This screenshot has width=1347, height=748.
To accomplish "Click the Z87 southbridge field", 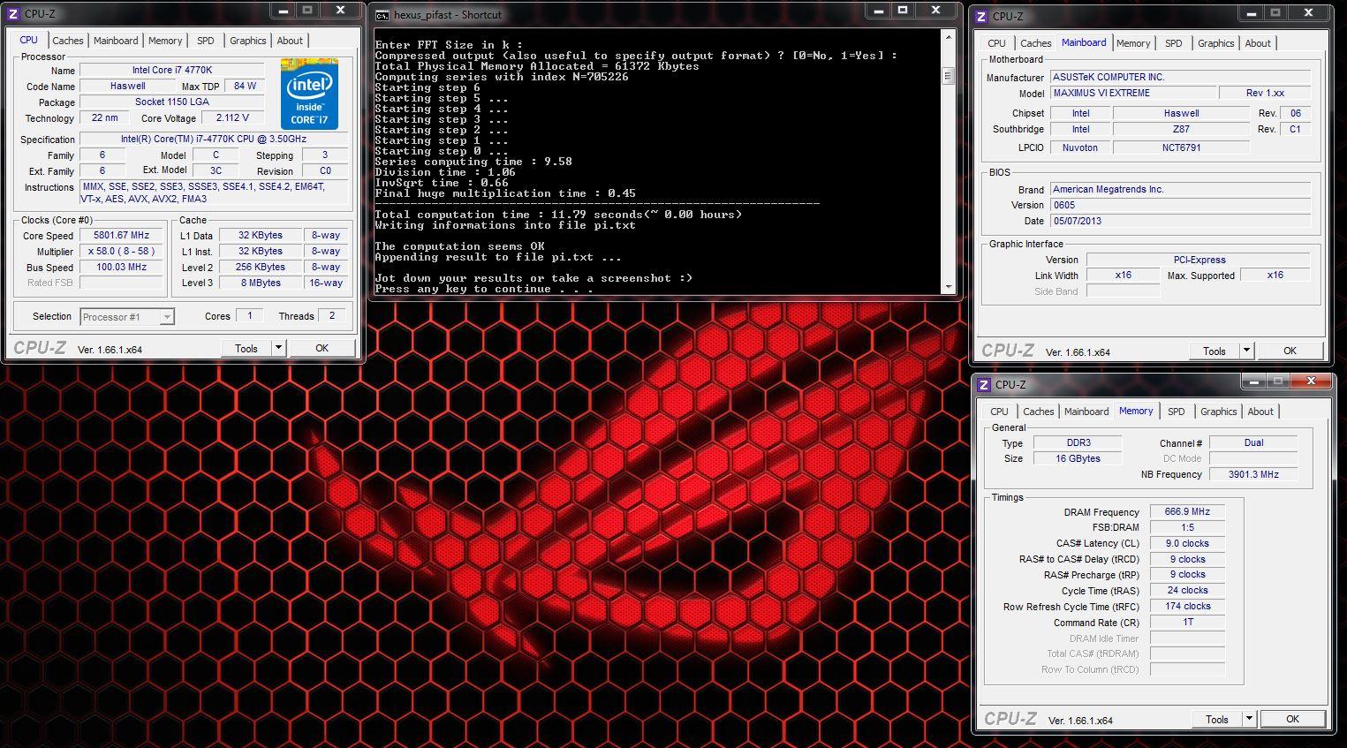I will 1181,130.
